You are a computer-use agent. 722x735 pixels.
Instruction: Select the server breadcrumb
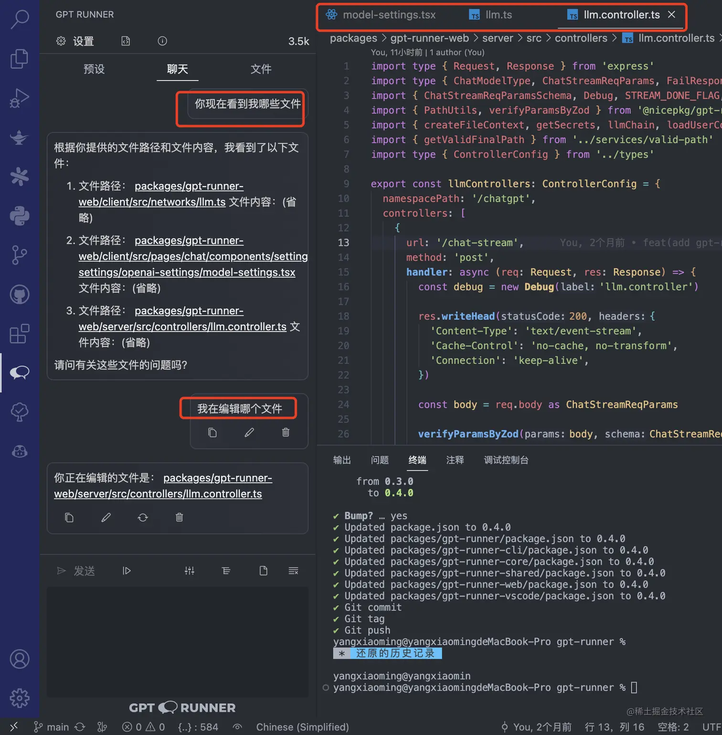[x=498, y=38]
